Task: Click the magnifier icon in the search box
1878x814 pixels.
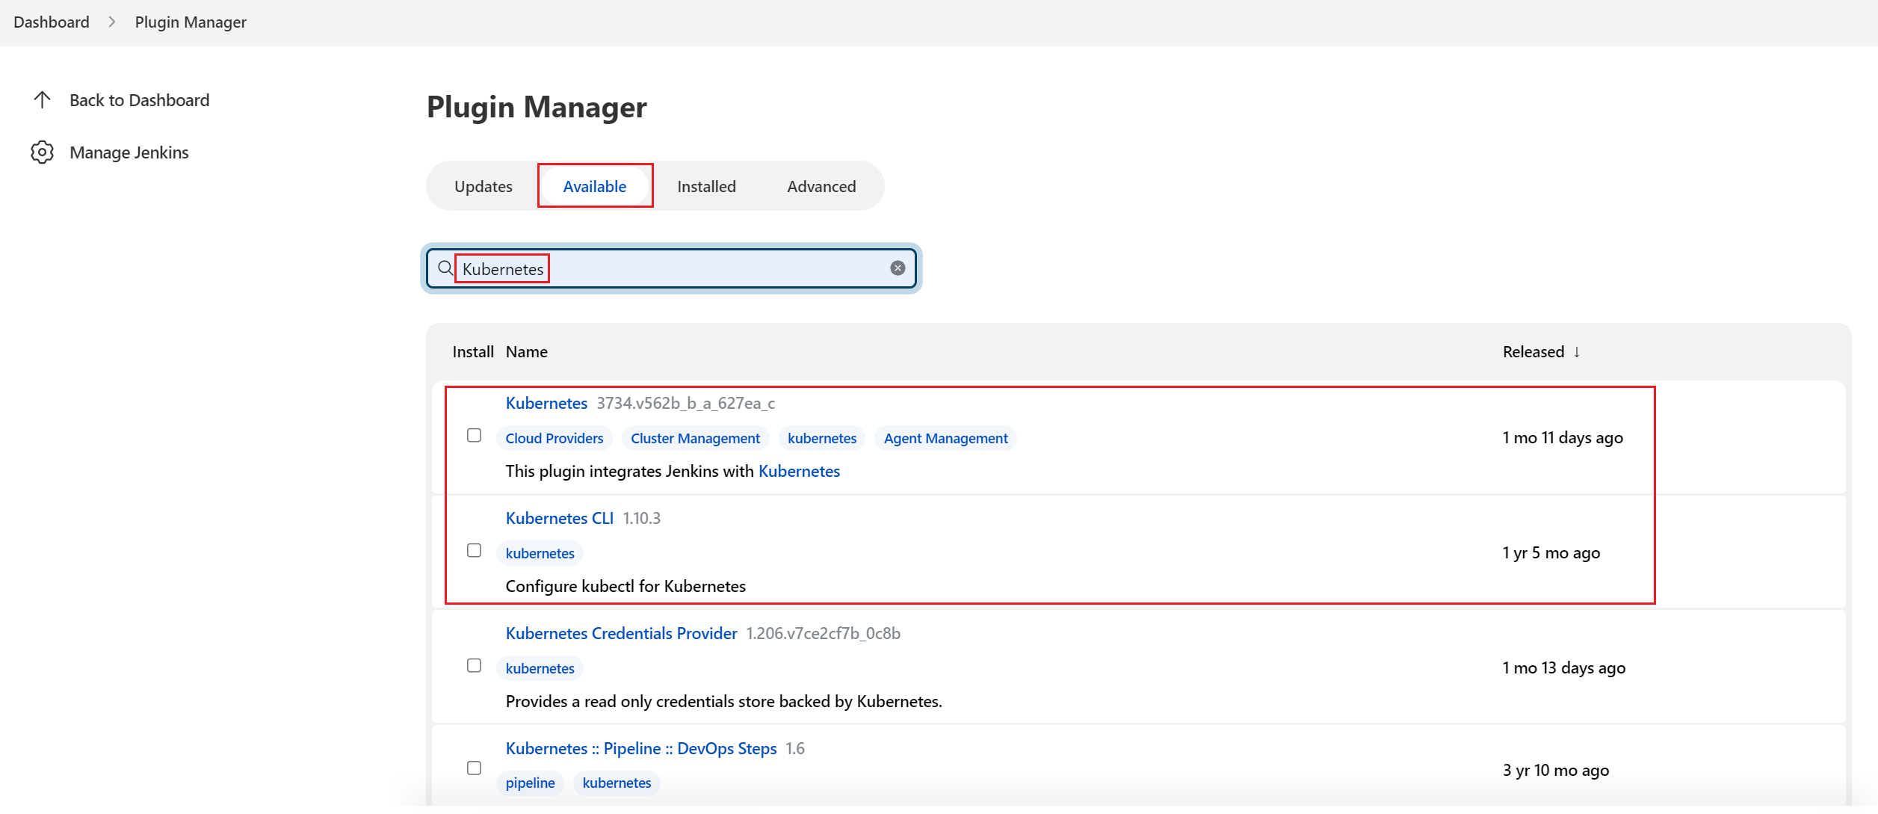Action: click(445, 268)
